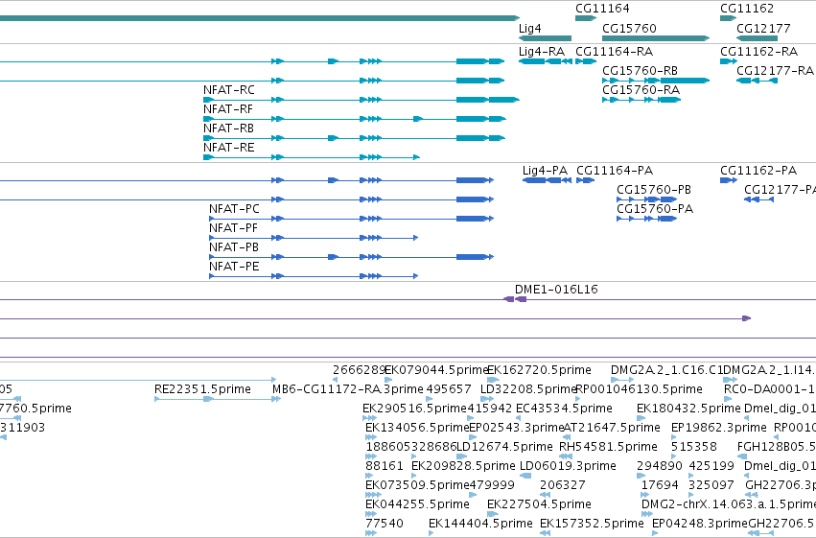Click the LD06019.3prime EST label
The height and width of the screenshot is (538, 816).
tap(568, 466)
